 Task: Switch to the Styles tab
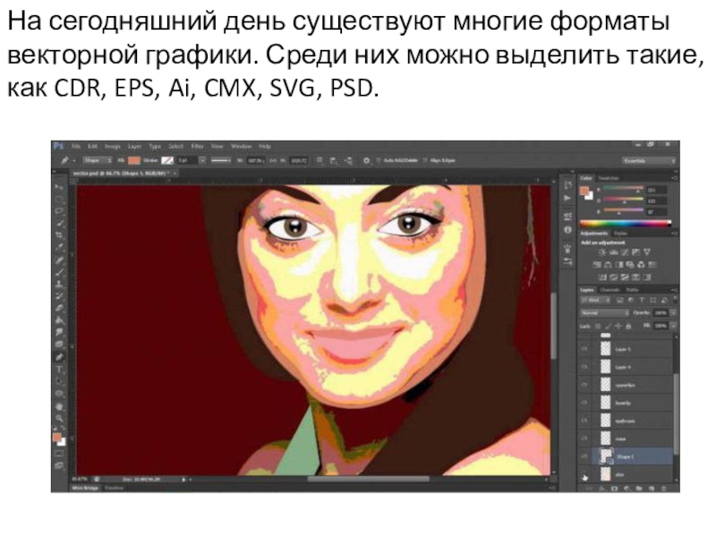click(x=620, y=234)
